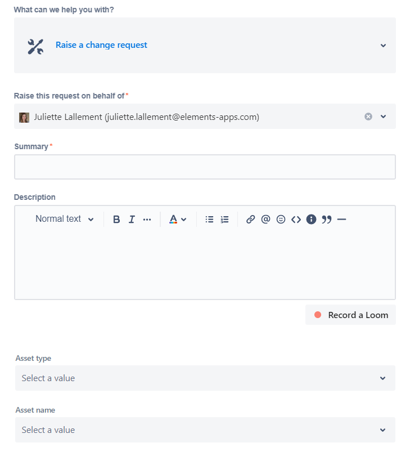Viewport: 410px width, 465px height.
Task: Click the Record a Loom button
Action: pyautogui.click(x=350, y=315)
